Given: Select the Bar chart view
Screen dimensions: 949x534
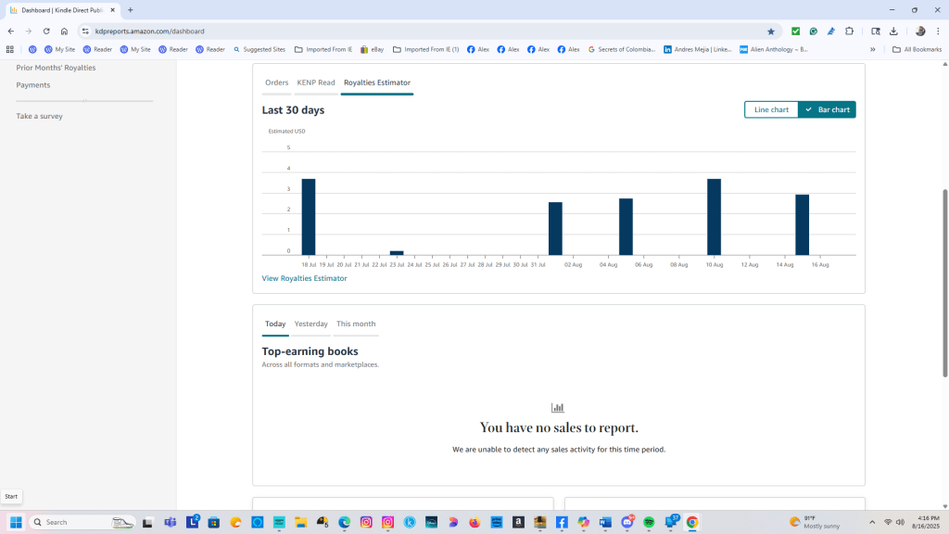Looking at the screenshot, I should [828, 109].
